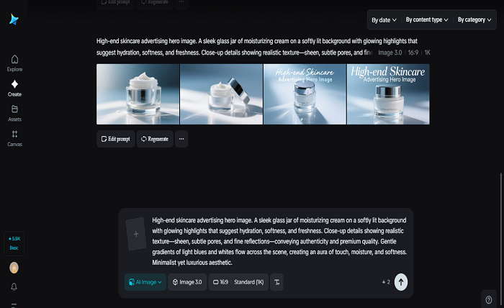Image resolution: width=504 pixels, height=308 pixels.
Task: Open the notifications bell
Action: coord(14,286)
